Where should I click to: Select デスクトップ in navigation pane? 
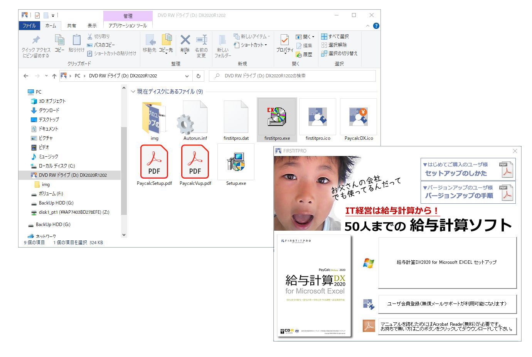pyautogui.click(x=45, y=119)
